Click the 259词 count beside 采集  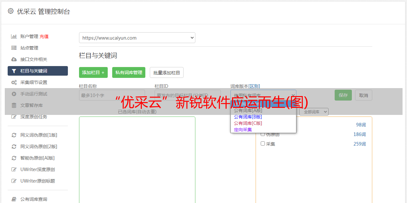tap(360, 144)
